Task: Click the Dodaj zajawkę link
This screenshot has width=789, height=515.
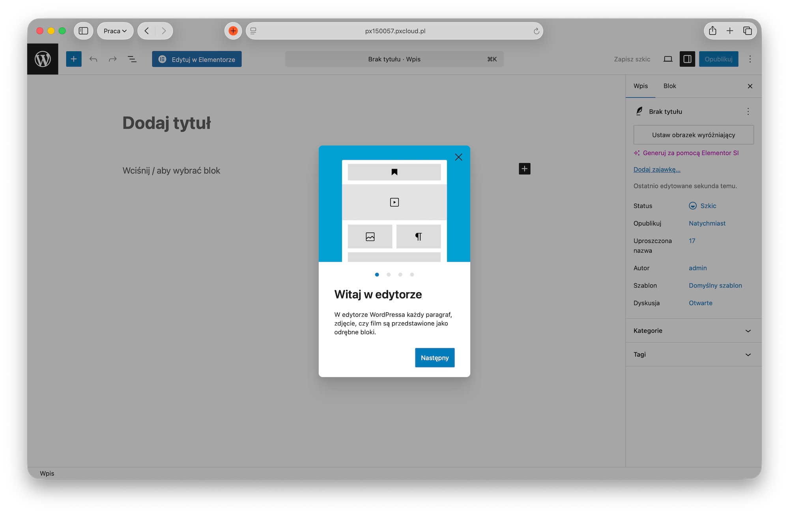Action: click(x=657, y=170)
